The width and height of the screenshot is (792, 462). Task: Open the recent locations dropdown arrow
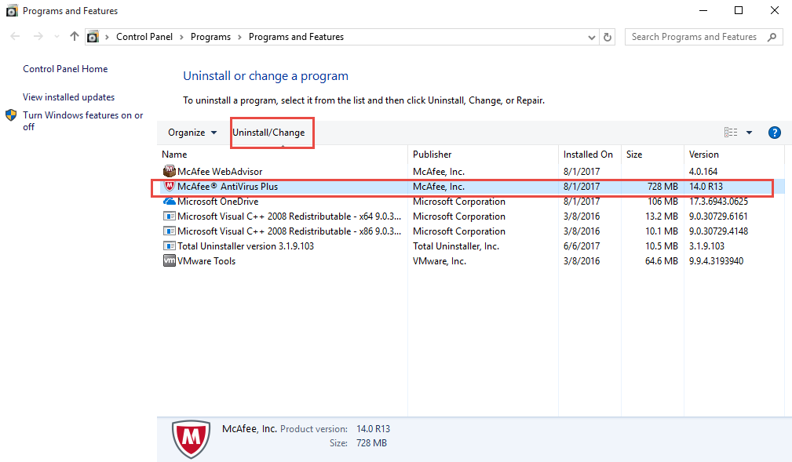57,37
